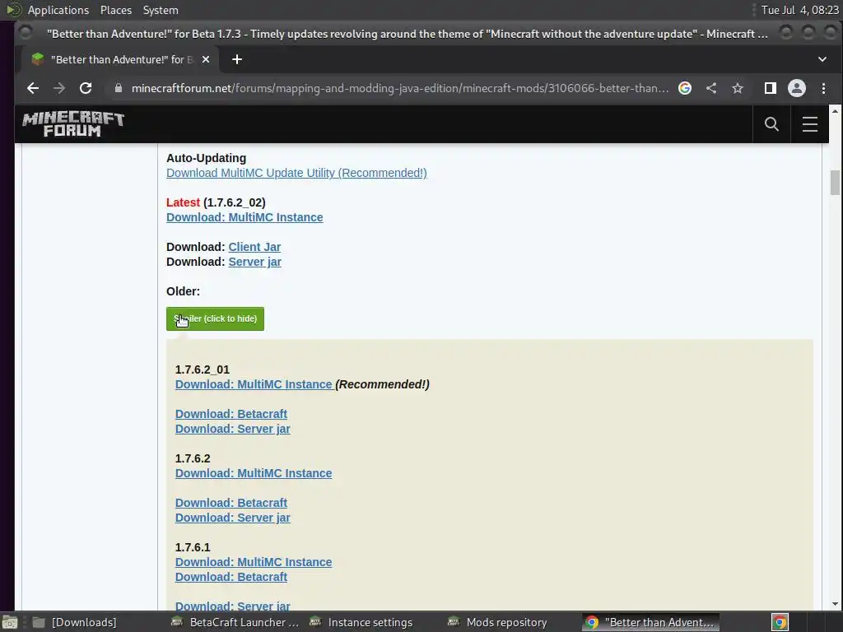843x632 pixels.
Task: Switch to BetaCraft Launcher in taskbar
Action: 235,622
